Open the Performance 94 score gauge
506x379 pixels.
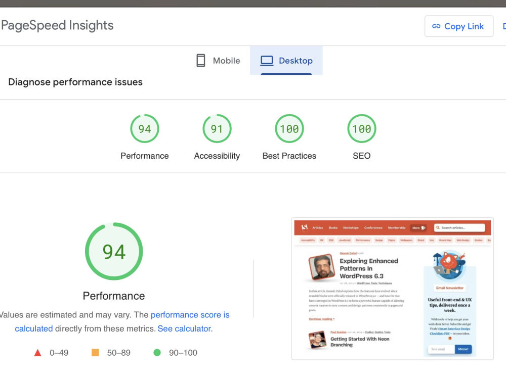coord(145,128)
